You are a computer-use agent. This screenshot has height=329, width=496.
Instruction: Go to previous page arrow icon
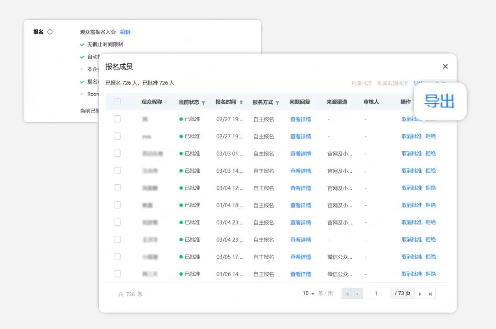357,294
